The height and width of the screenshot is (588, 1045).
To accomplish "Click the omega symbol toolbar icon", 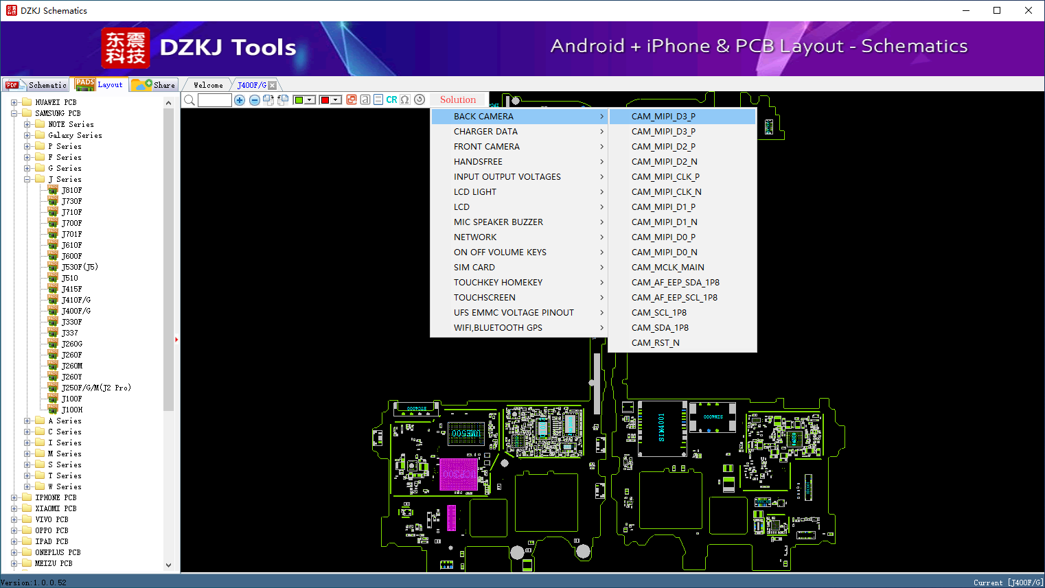I will point(405,99).
